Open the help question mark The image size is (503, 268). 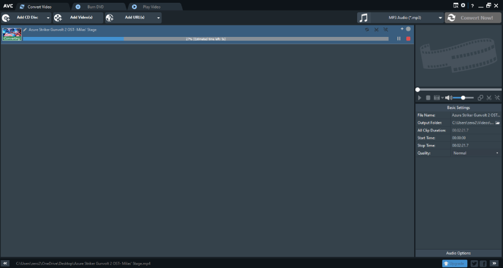click(472, 6)
